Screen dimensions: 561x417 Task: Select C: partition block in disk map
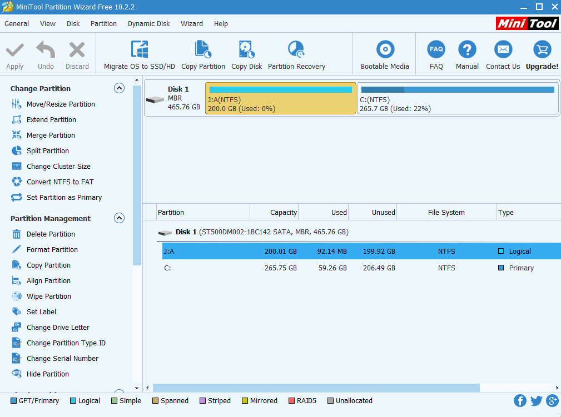coord(458,98)
